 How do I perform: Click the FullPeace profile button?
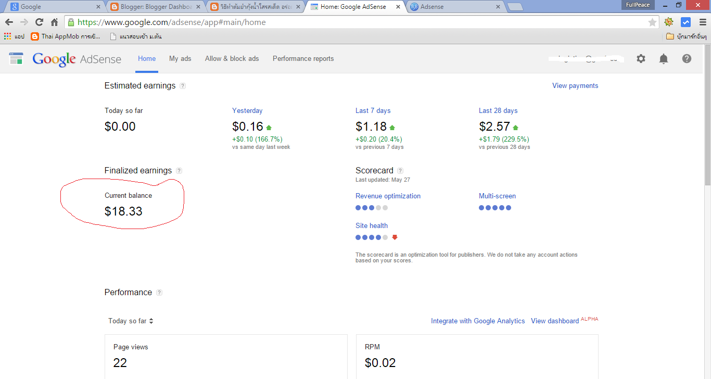pyautogui.click(x=638, y=5)
